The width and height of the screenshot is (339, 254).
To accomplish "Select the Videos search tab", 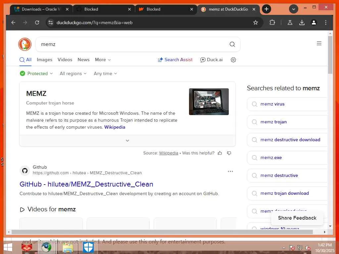I will click(x=65, y=60).
